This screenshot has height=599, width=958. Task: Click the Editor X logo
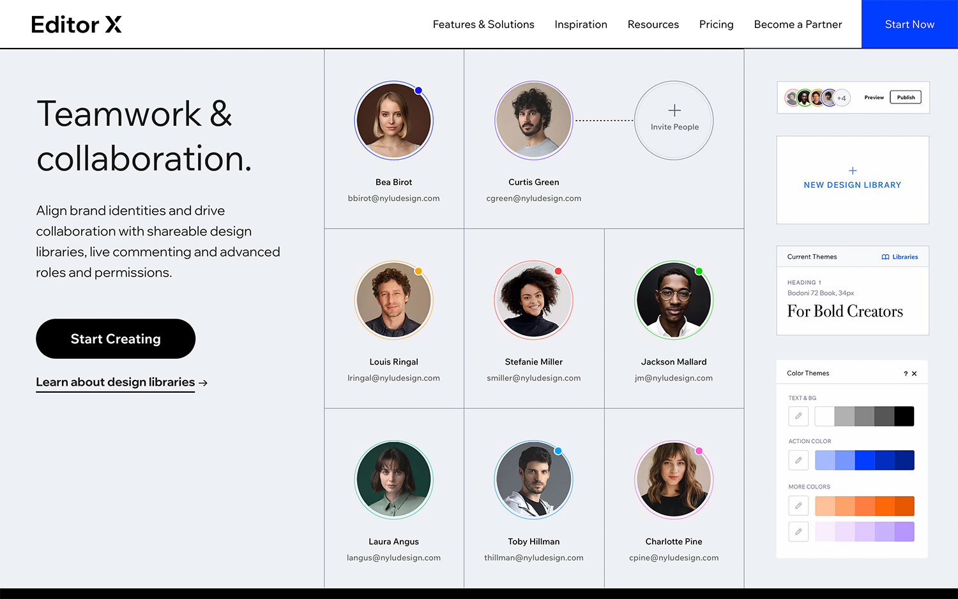76,24
